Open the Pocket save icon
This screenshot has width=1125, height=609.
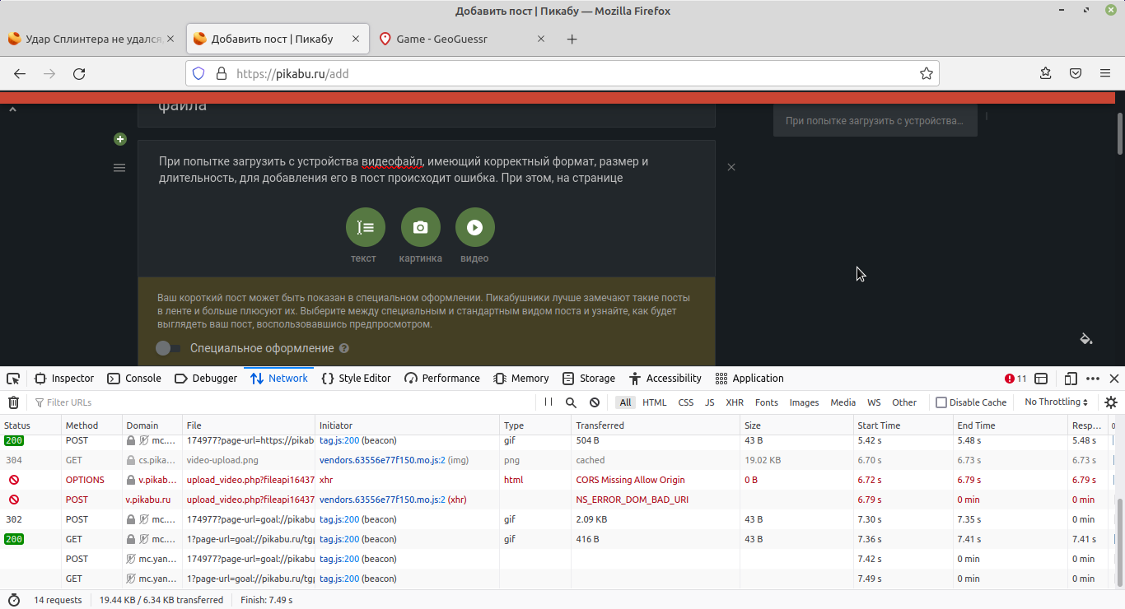pyautogui.click(x=1076, y=73)
